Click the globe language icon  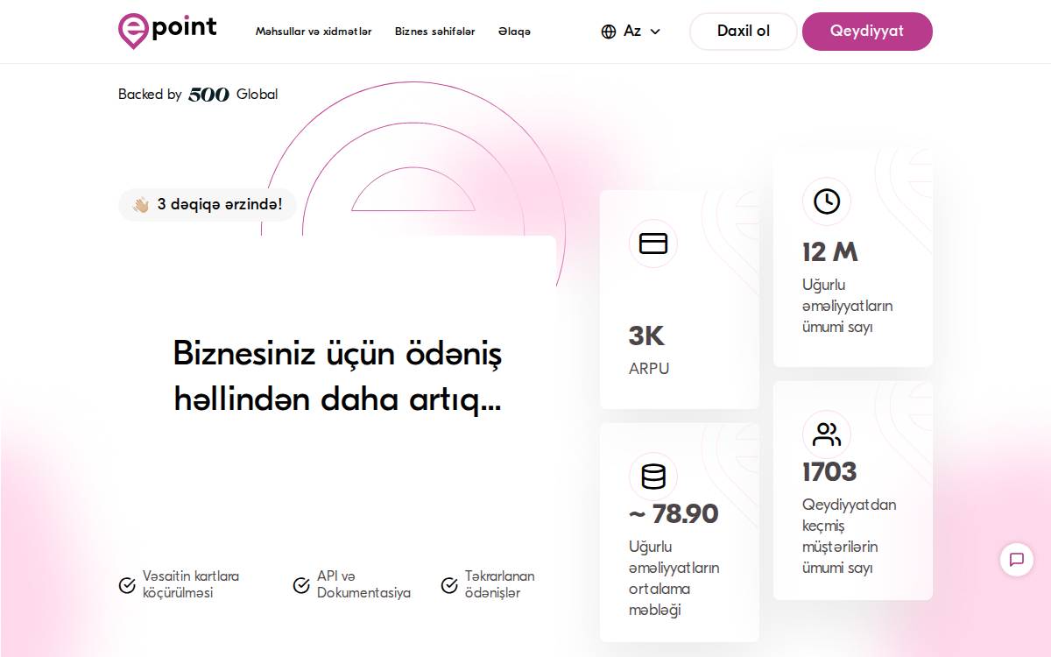609,32
